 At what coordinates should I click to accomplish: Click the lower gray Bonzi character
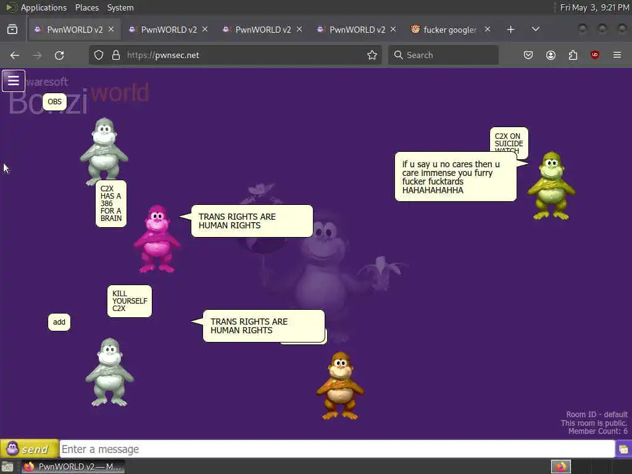point(109,372)
